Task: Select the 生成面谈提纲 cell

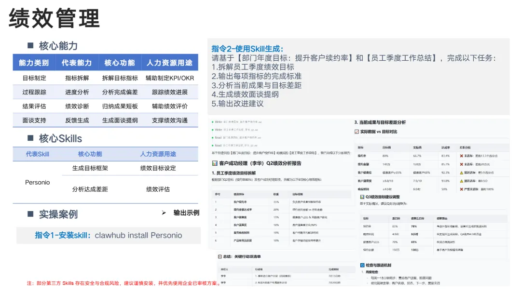Action: click(x=120, y=120)
